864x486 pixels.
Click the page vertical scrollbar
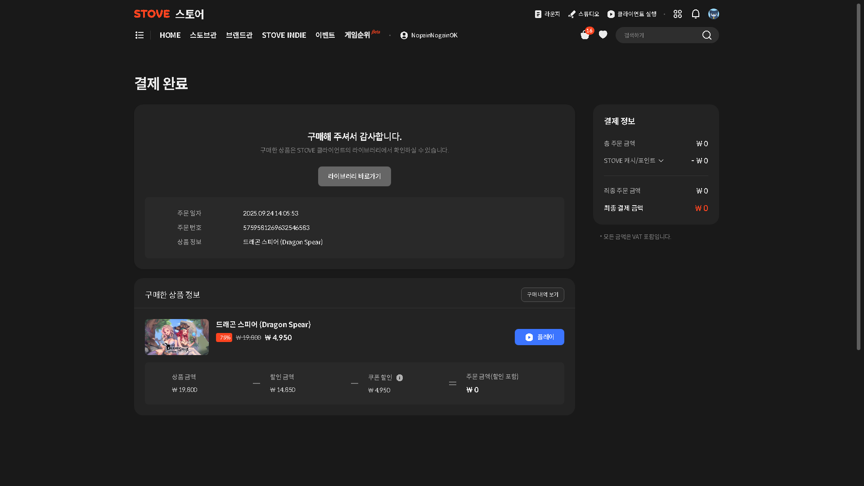point(859,176)
